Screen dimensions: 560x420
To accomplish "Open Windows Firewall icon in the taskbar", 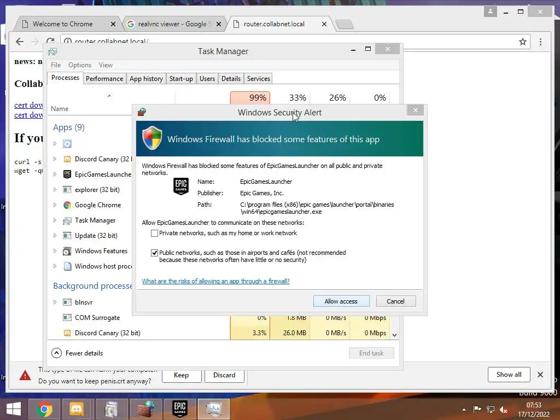I will tap(145, 409).
